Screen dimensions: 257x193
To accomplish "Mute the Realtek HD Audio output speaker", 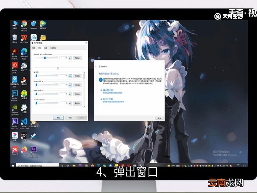I will click(70, 58).
